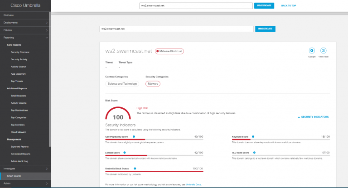This screenshot has height=188, width=348.
Task: Click the ws2.swarmcast.net domain heading
Action: point(129,51)
